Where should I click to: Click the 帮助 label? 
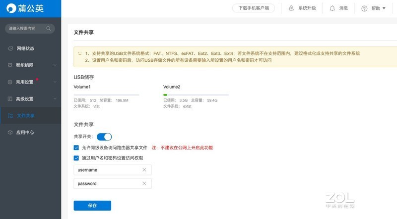(376, 8)
